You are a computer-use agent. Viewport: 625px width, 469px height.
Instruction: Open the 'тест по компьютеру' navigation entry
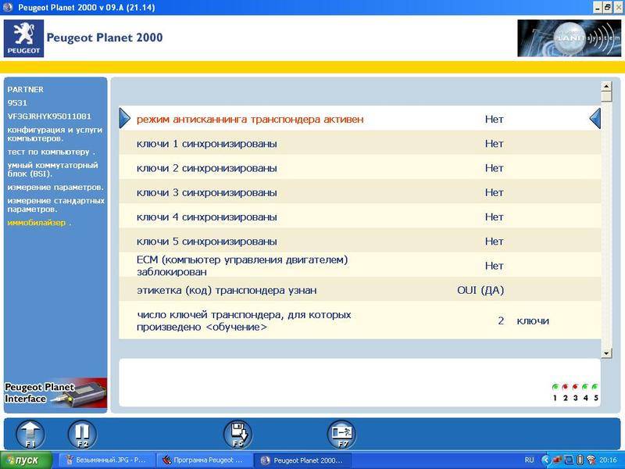[x=51, y=152]
